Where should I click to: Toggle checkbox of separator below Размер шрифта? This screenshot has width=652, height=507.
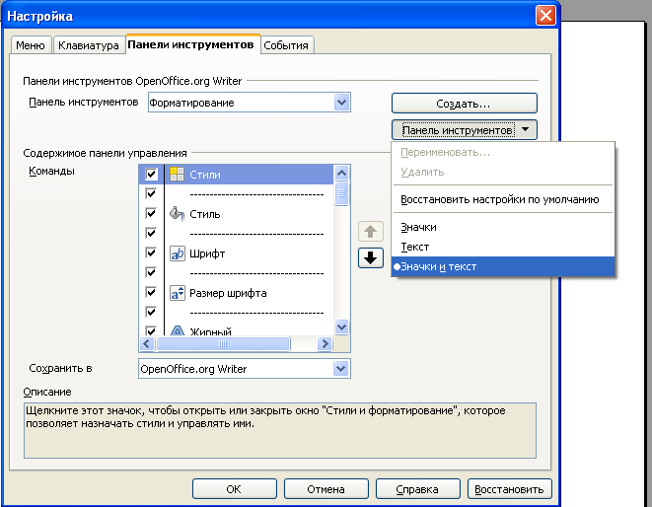pyautogui.click(x=151, y=312)
